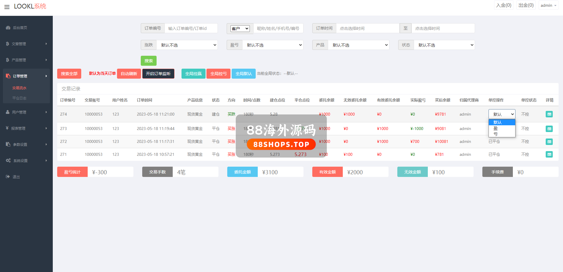Open details icon for order 273
Screen dimensions: 563x272
[549, 129]
